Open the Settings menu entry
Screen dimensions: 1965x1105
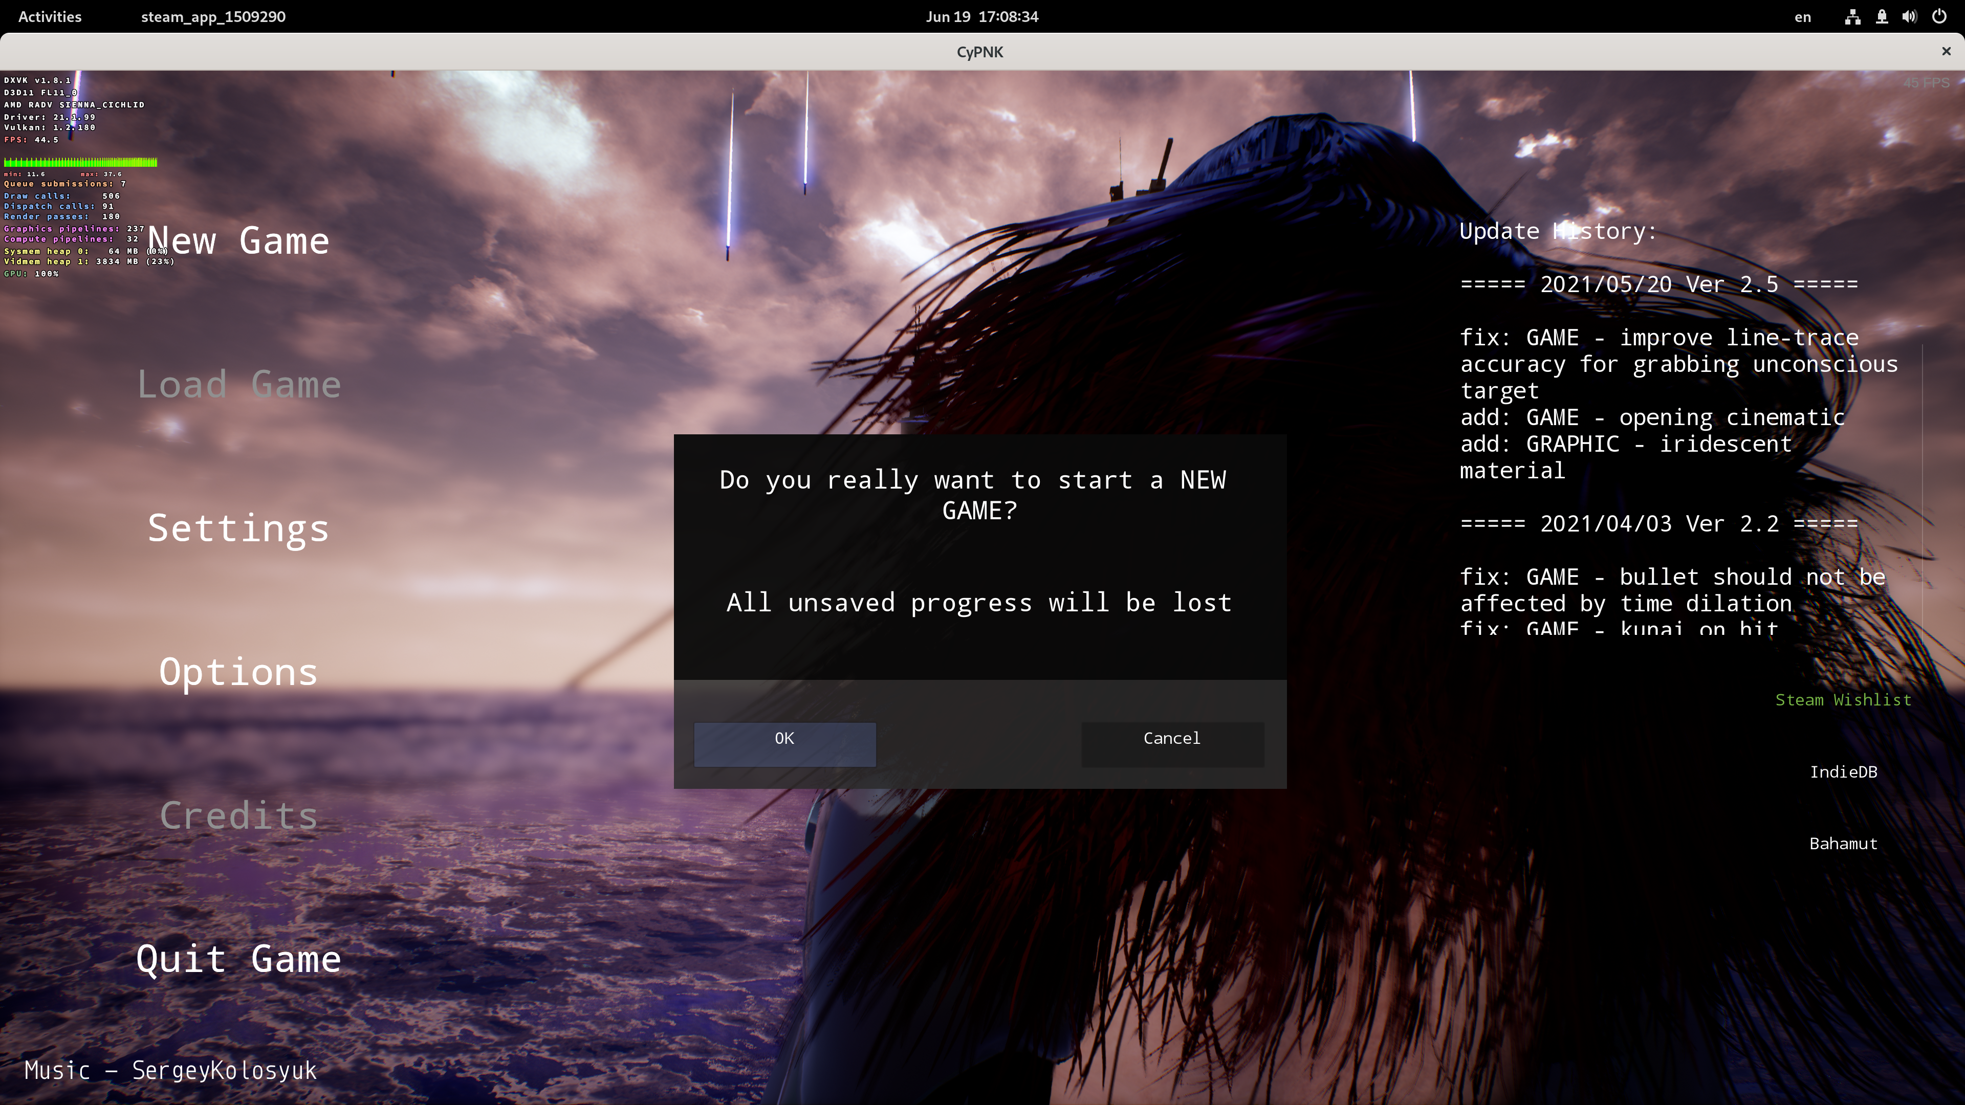click(x=239, y=528)
